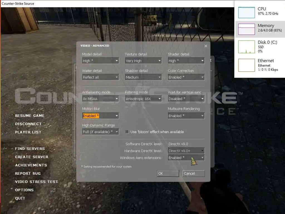Click 'Setting recommended for your system' note

click(106, 167)
